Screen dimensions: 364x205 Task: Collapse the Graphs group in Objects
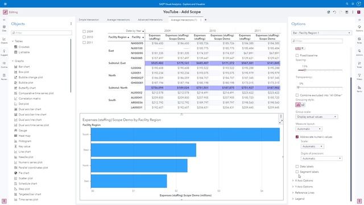(13, 61)
